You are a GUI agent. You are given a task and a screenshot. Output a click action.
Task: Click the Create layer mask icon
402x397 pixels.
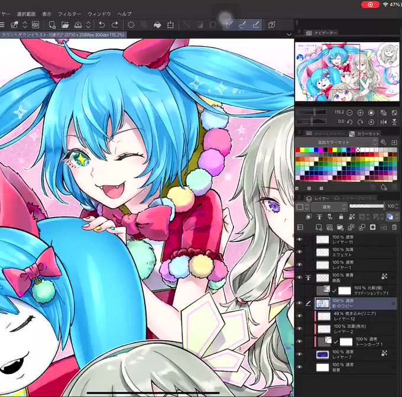tap(373, 227)
